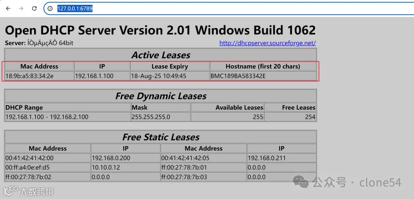Select the available leases value 255
This screenshot has height=199, width=414.
pos(258,117)
